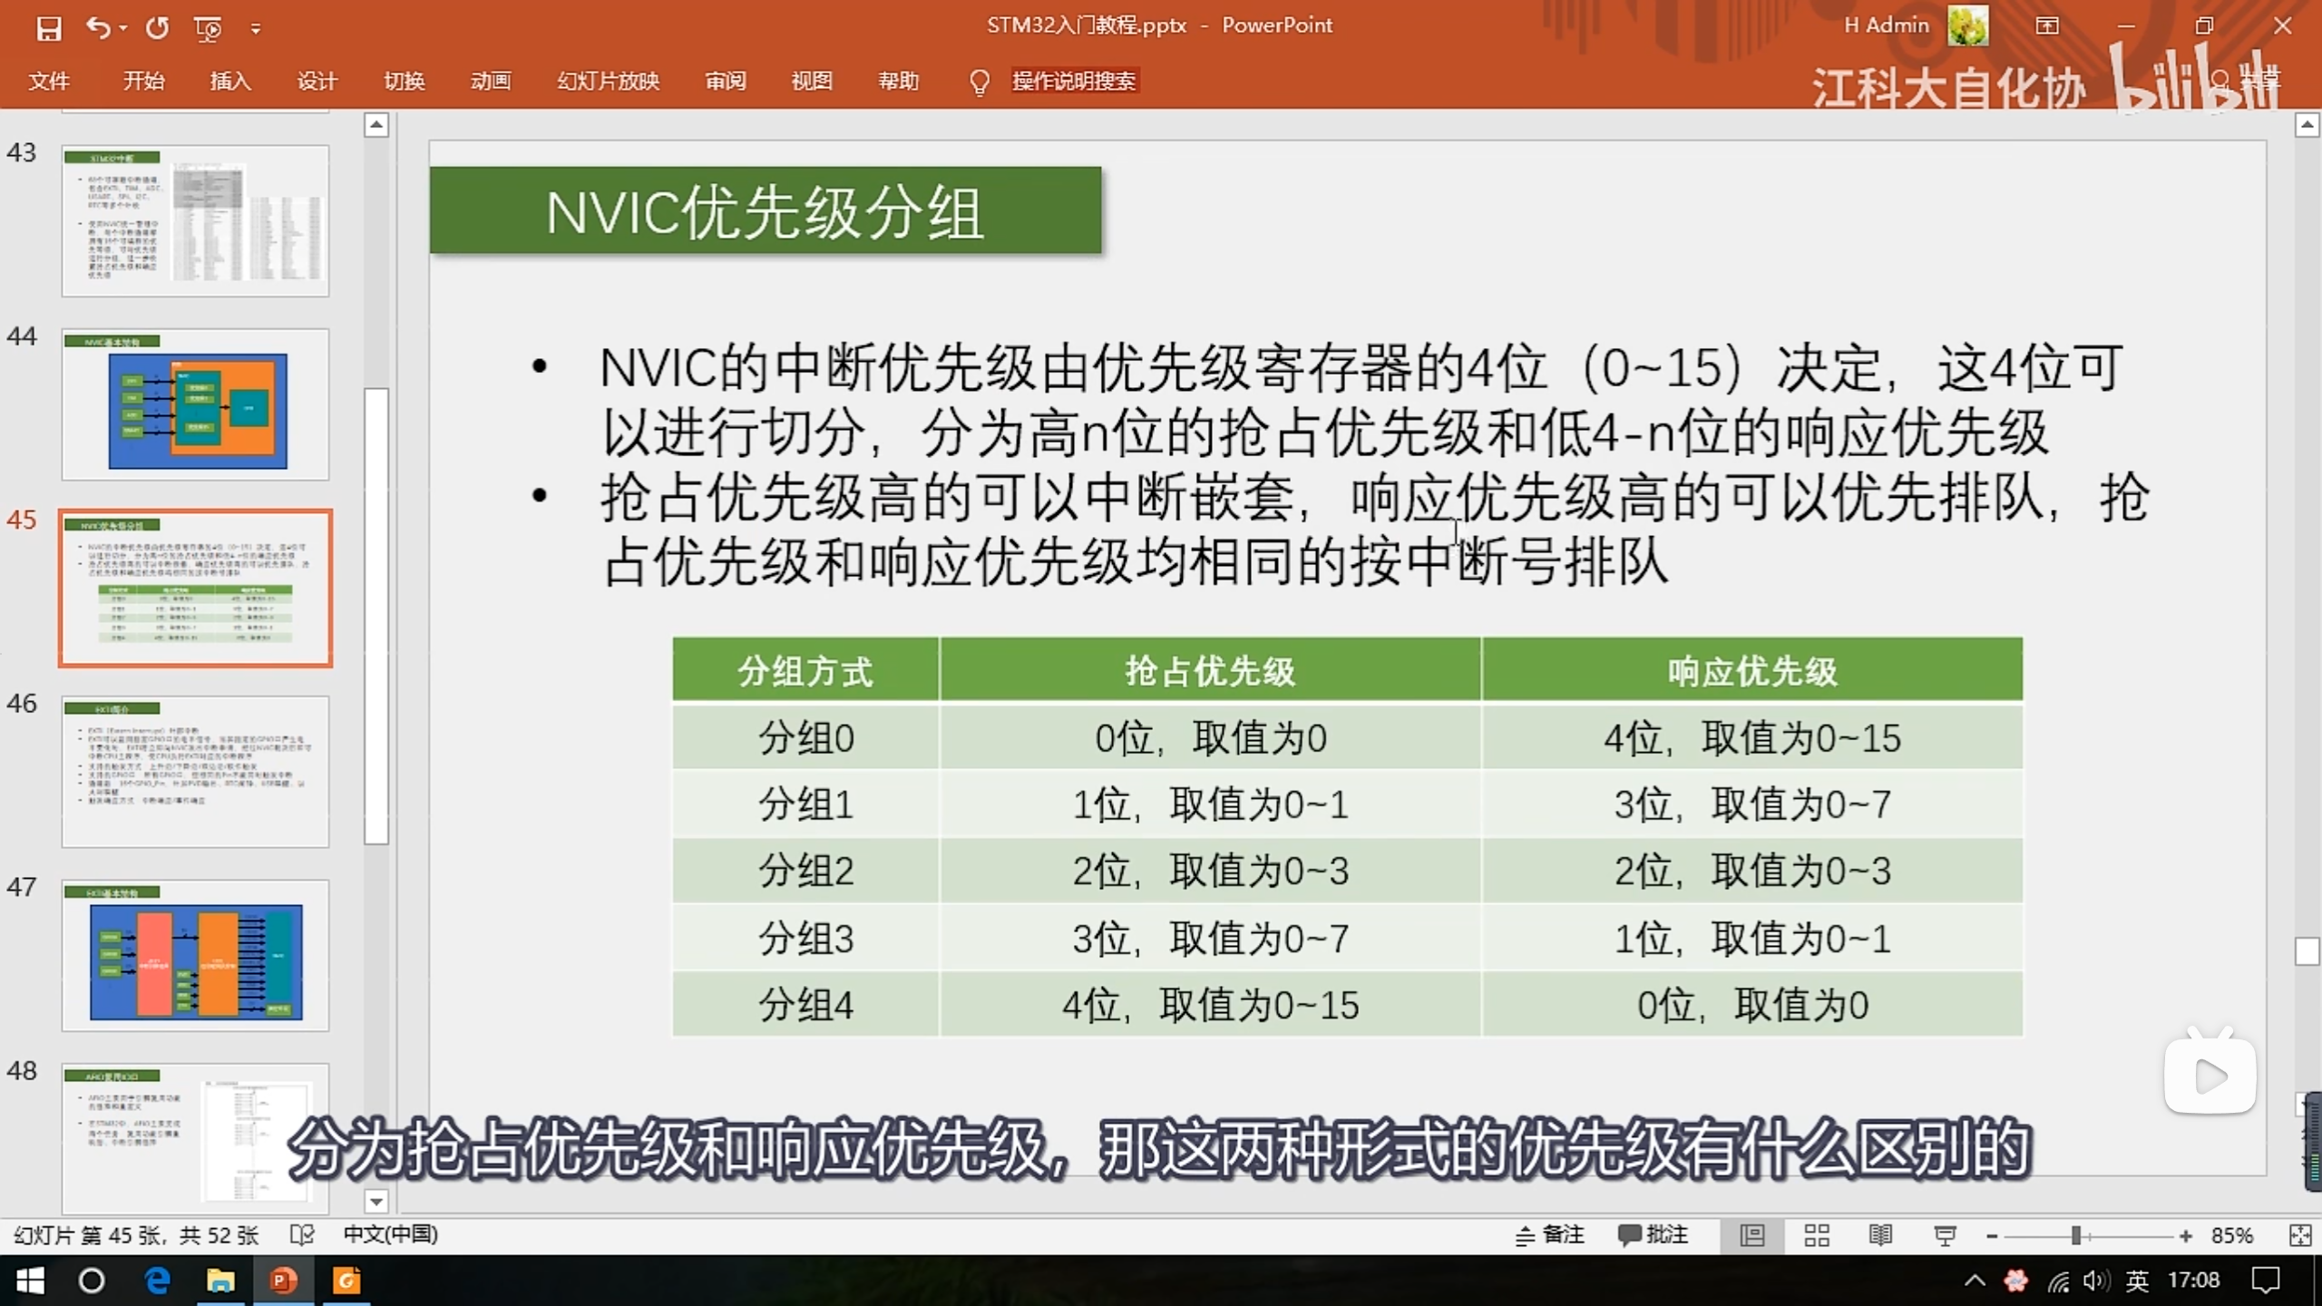Launch Slide Show from status bar icon

coord(1945,1235)
